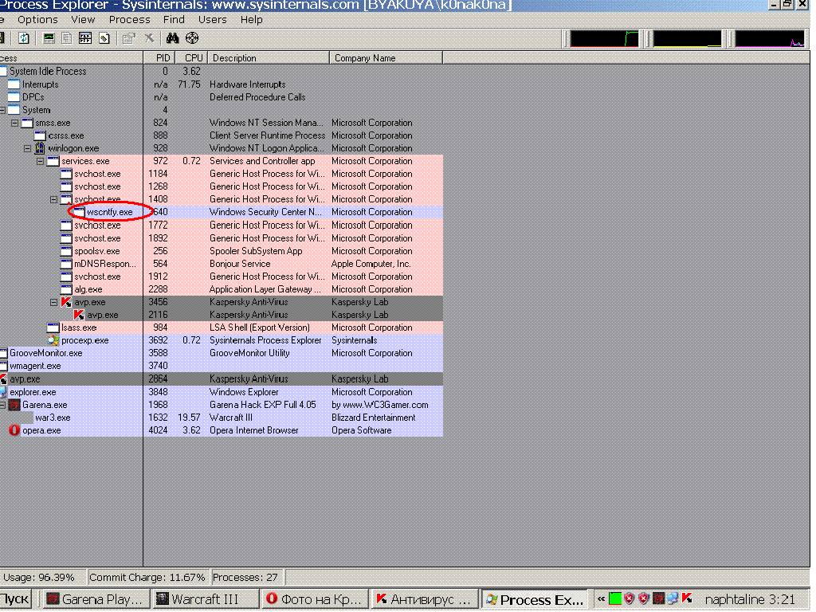Collapse the winlogon.exe tree node
This screenshot has width=816, height=612.
(28, 148)
